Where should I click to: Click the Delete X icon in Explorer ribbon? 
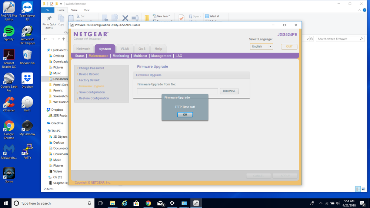[x=125, y=18]
